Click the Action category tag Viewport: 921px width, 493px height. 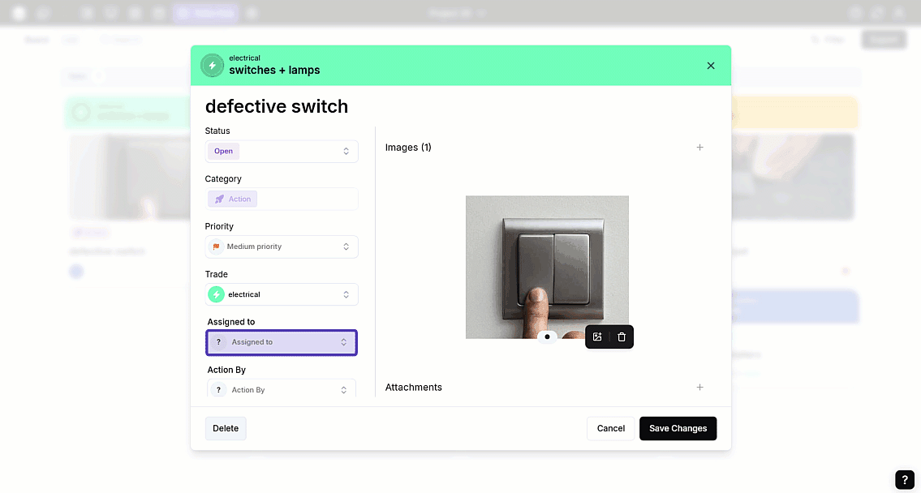232,199
